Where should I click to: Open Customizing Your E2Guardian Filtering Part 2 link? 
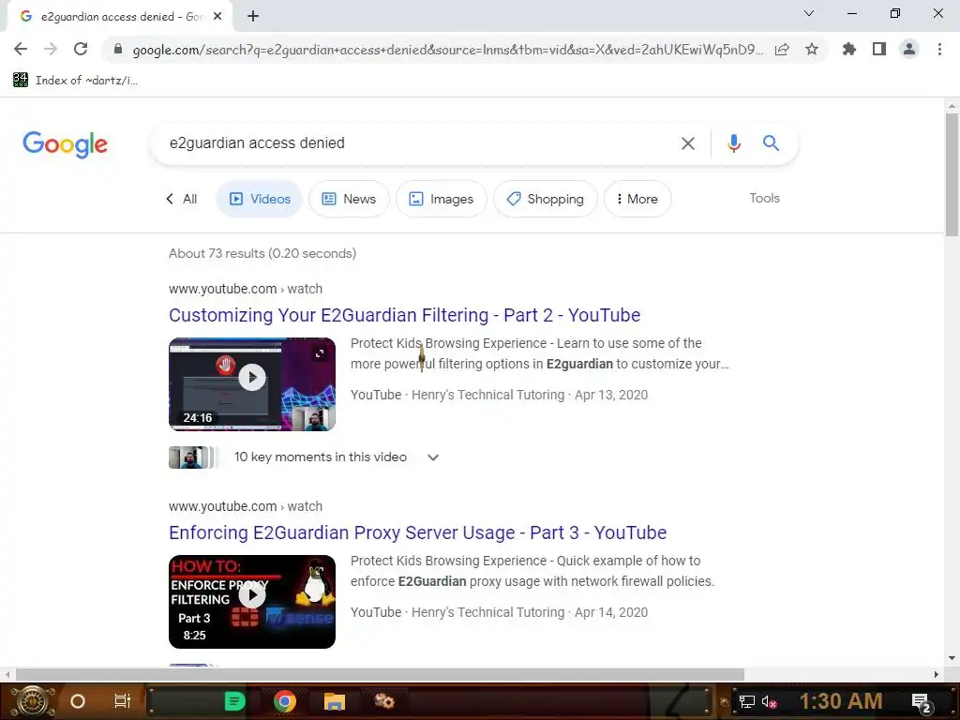click(405, 315)
